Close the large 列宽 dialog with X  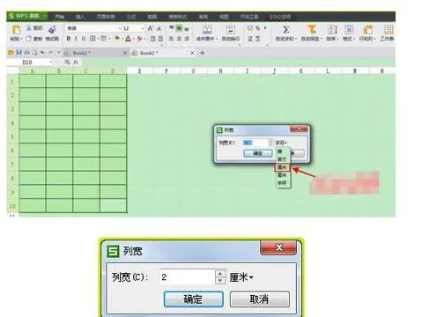click(278, 247)
